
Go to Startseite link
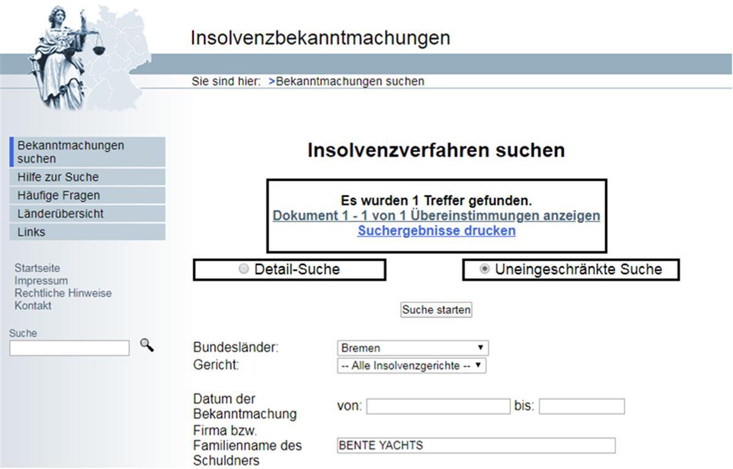37,268
